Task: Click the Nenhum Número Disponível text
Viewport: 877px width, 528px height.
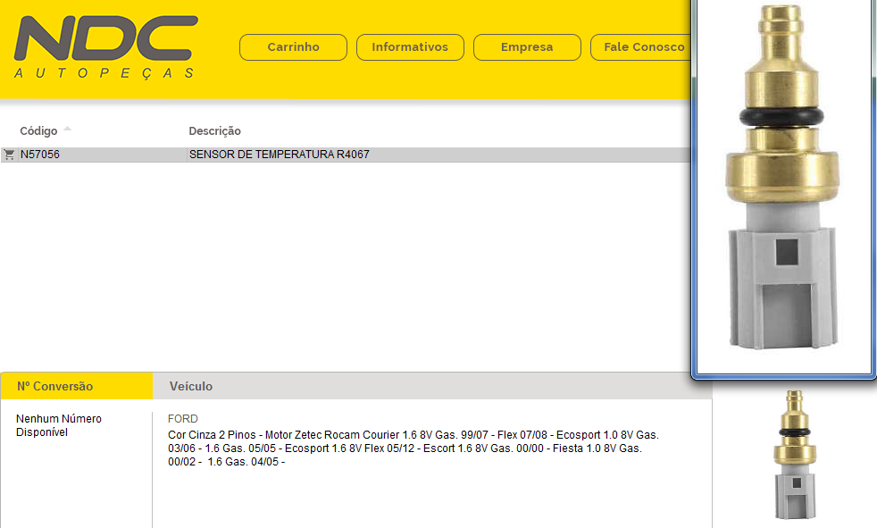Action: coord(59,425)
